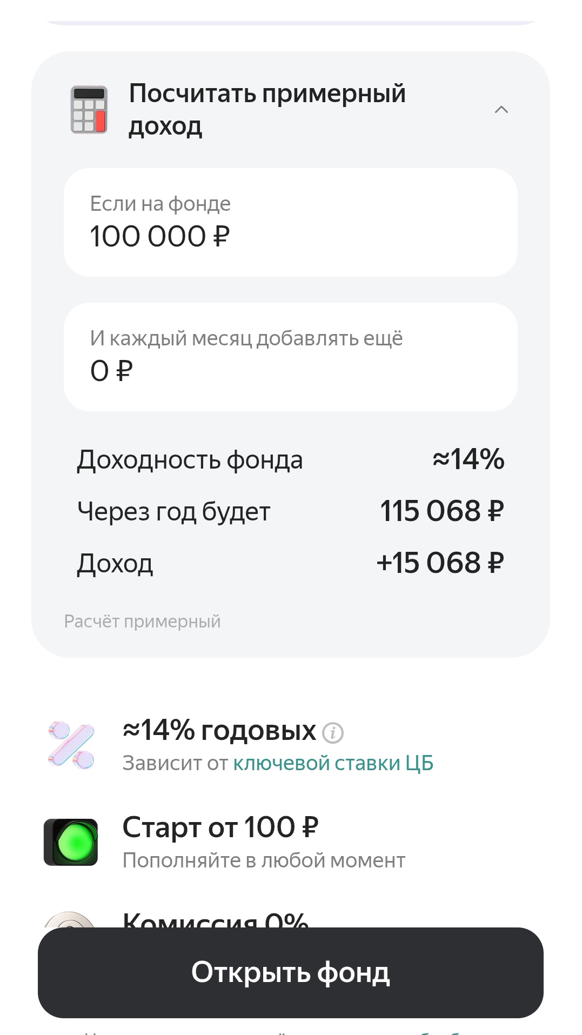Click the green traffic light icon
This screenshot has height=1035, width=582.
[x=71, y=843]
